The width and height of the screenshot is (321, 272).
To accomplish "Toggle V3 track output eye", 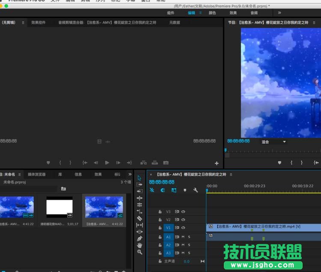I will coord(183,212).
